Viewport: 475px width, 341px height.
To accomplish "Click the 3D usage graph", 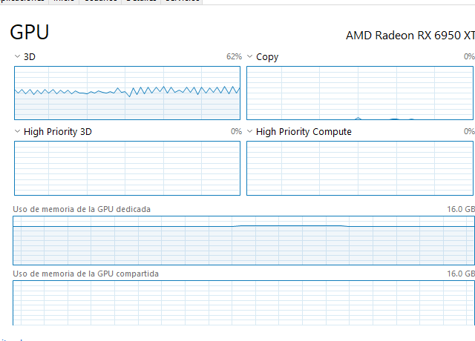I will click(x=127, y=93).
